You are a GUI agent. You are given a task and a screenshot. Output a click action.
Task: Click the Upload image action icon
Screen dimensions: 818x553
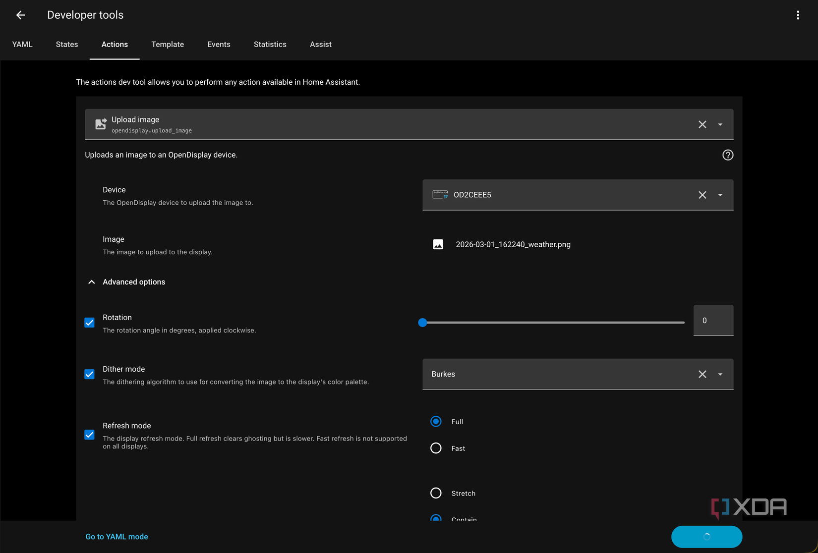point(101,124)
